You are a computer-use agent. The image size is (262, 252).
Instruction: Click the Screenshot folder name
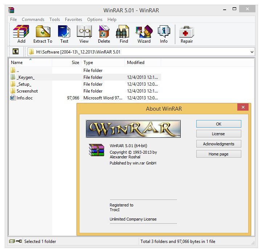click(x=27, y=91)
